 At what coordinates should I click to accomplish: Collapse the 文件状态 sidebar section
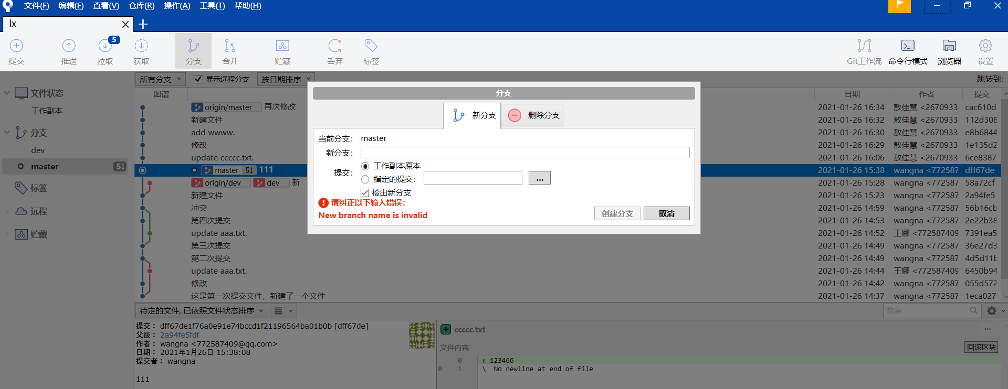7,93
